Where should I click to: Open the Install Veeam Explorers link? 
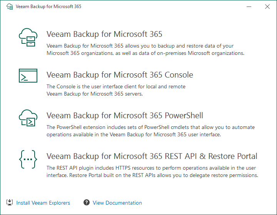tap(43, 203)
